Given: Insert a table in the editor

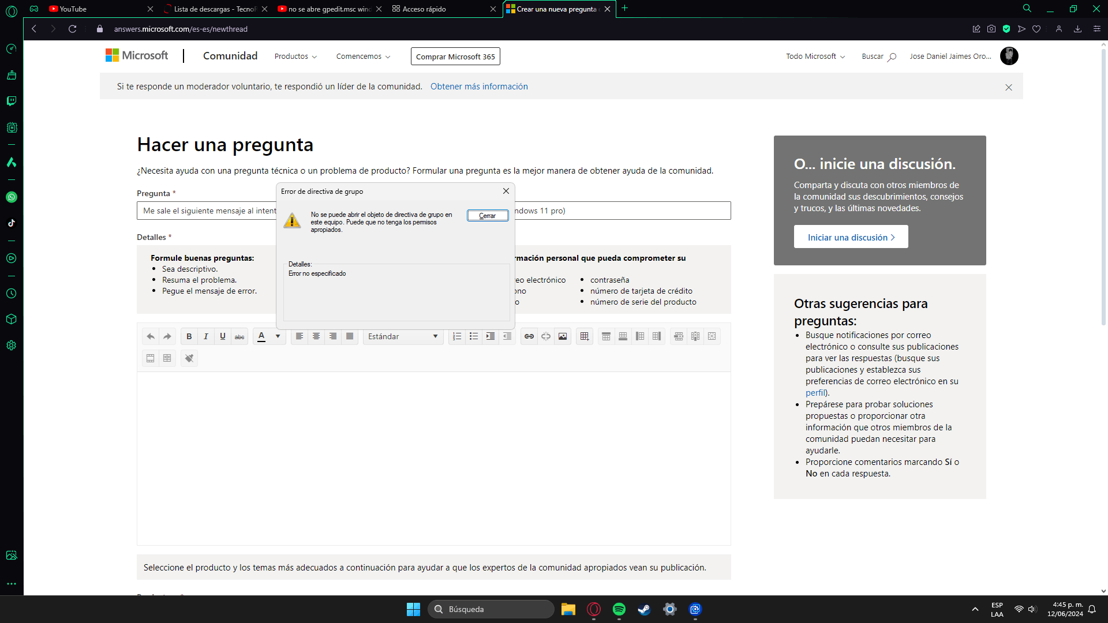Looking at the screenshot, I should [584, 336].
